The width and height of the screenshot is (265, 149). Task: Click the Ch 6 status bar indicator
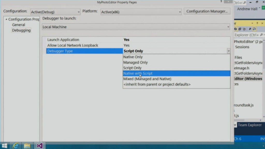pos(238,139)
